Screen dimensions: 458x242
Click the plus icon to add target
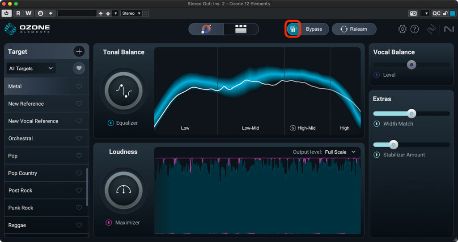pyautogui.click(x=79, y=52)
